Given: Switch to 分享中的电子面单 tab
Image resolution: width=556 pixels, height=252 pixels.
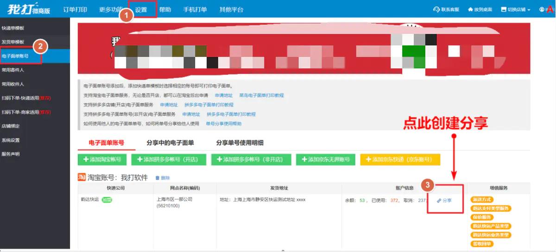Looking at the screenshot, I should (170, 143).
